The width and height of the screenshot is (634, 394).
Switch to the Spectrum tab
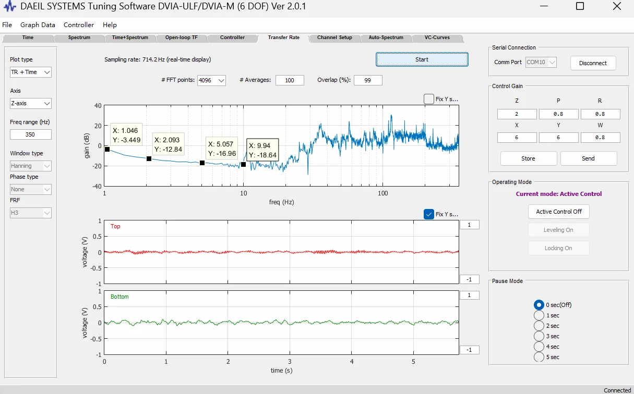tap(79, 38)
